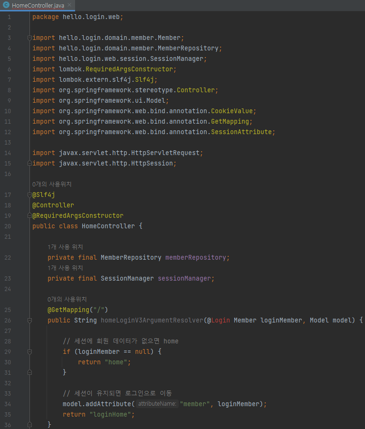Click the 'loginMember == null' condition

pos(114,351)
